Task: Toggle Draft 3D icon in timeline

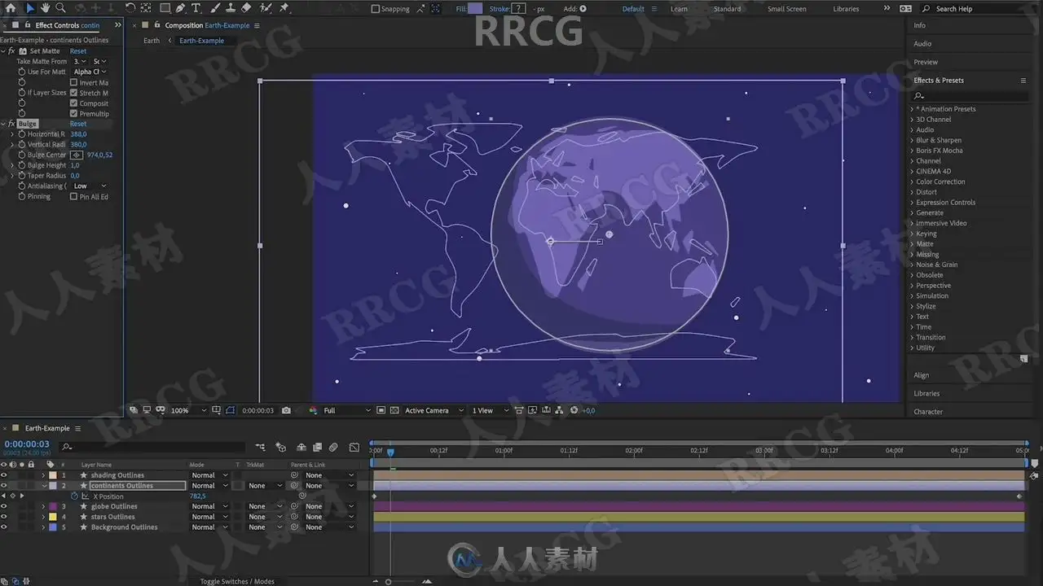Action: (280, 447)
